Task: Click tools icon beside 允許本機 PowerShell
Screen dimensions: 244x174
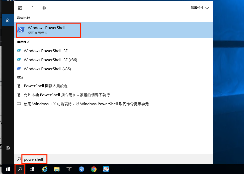Action: (x=19, y=95)
